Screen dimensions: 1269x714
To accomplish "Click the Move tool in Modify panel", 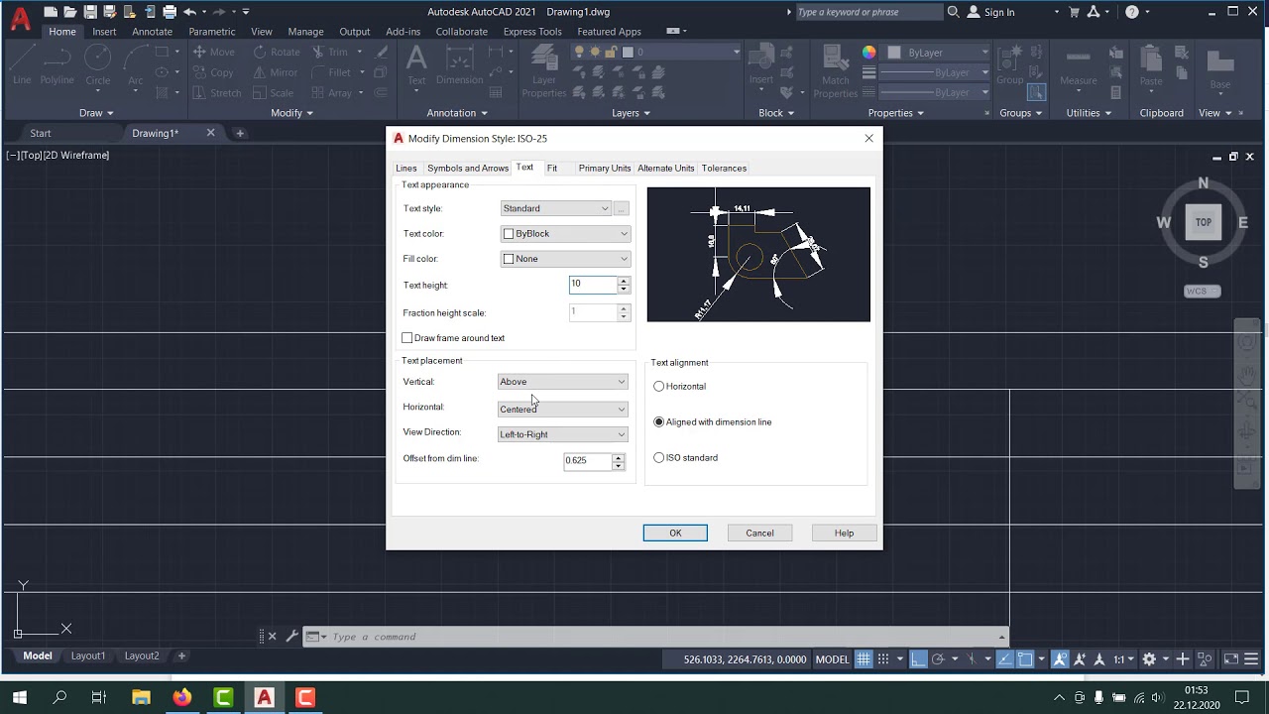I will pos(214,52).
